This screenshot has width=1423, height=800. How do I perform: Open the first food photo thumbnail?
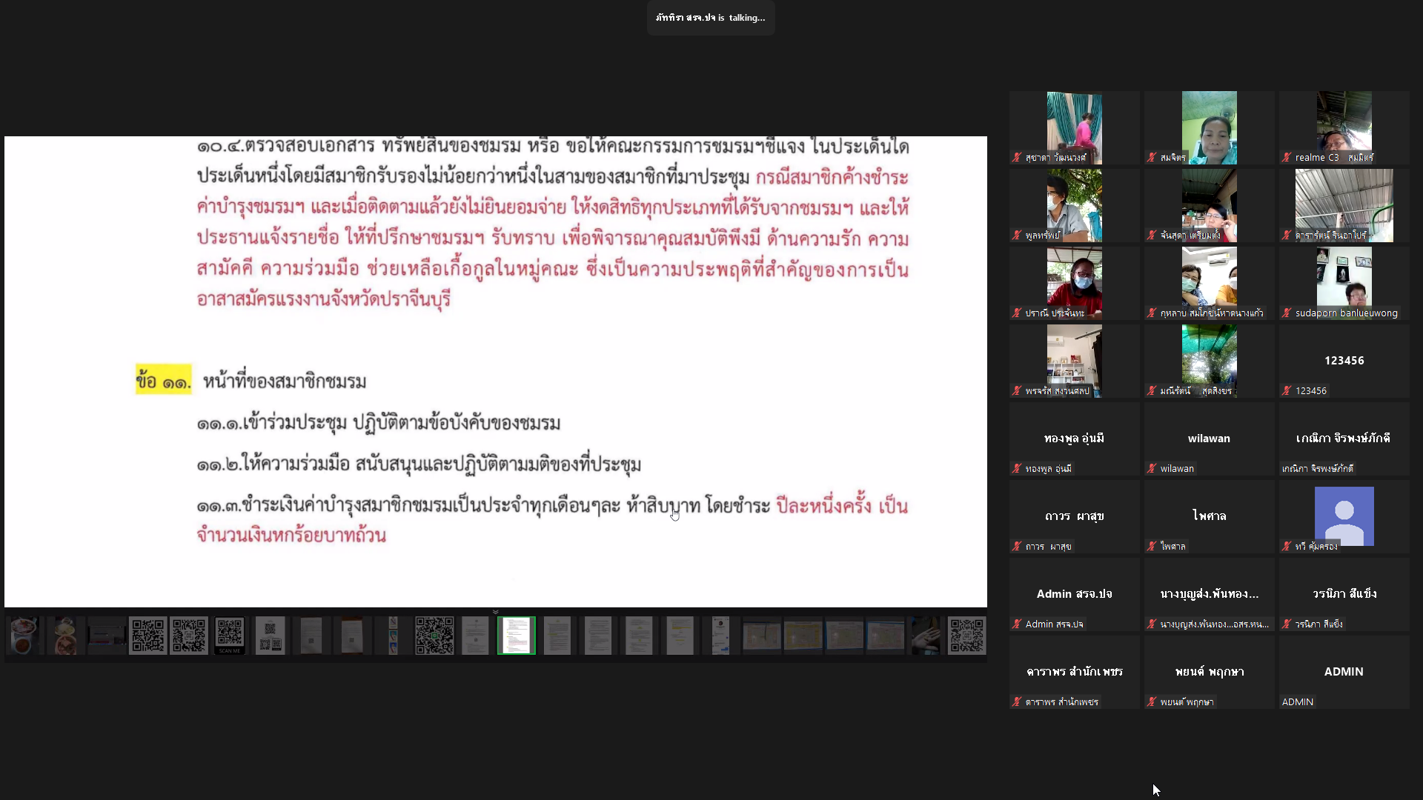[x=24, y=636]
